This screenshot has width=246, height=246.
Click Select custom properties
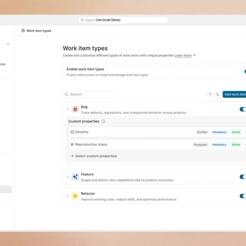pos(96,156)
